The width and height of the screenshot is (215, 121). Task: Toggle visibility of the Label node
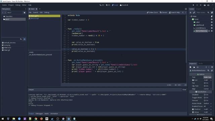(x=212, y=22)
